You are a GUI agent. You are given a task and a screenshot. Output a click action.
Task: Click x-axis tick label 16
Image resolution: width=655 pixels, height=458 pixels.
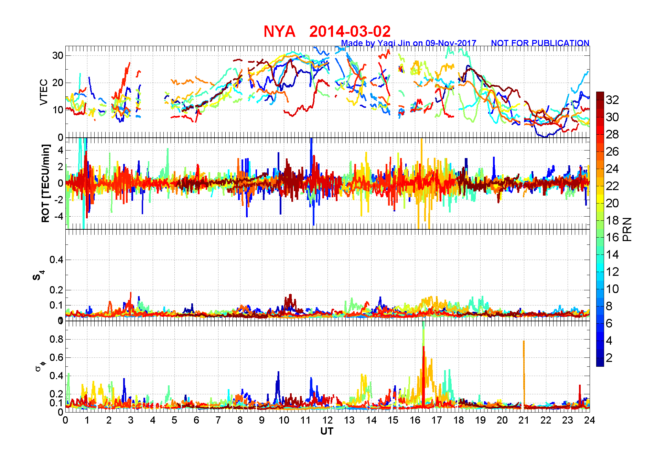(415, 420)
